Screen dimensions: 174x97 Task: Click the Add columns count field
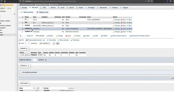(27, 43)
